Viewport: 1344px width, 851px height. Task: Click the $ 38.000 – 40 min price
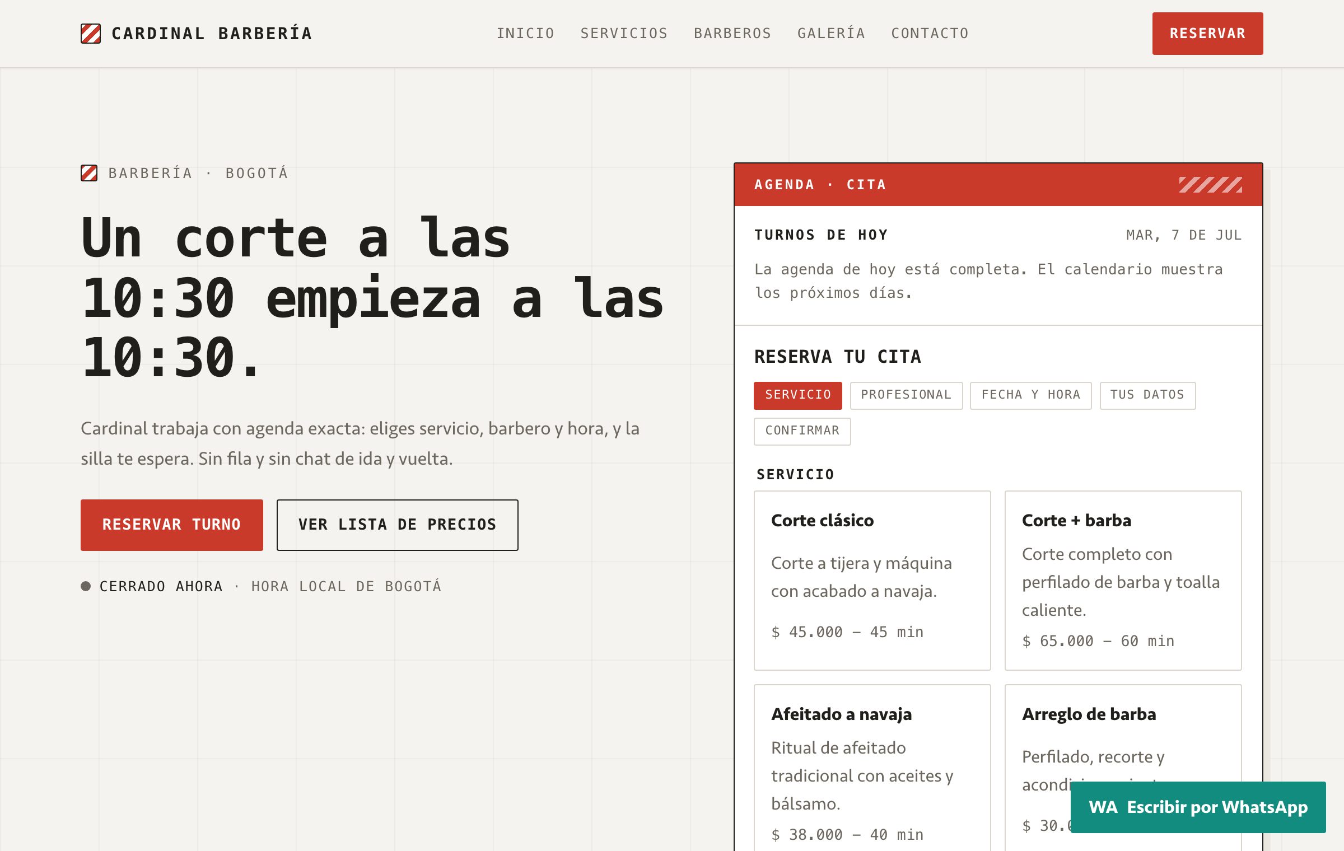click(x=847, y=835)
